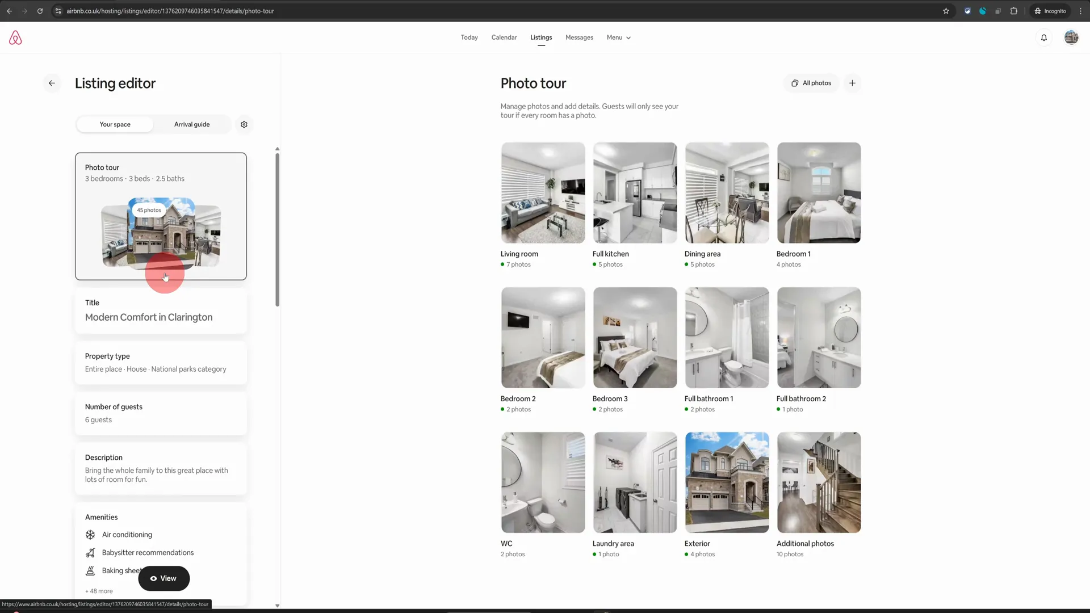Click the site information icon in address bar
The height and width of the screenshot is (613, 1090).
pos(58,11)
